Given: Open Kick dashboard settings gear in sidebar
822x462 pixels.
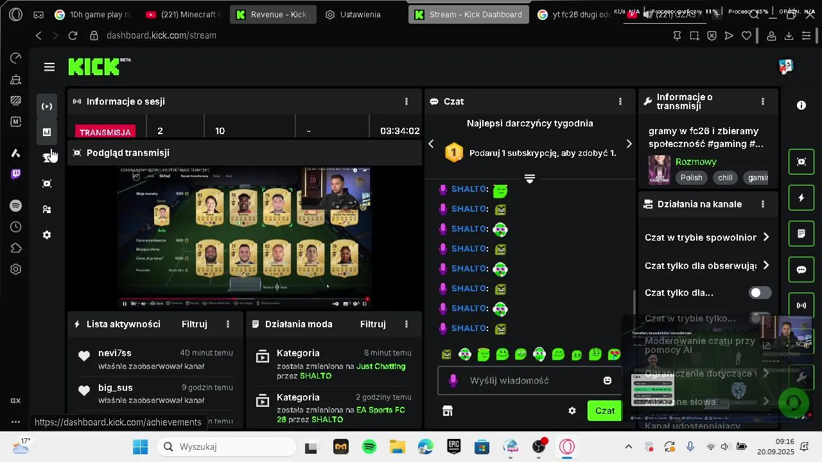Looking at the screenshot, I should tap(47, 235).
